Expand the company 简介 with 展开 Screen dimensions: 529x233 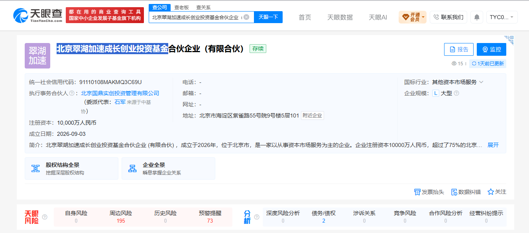[493, 145]
